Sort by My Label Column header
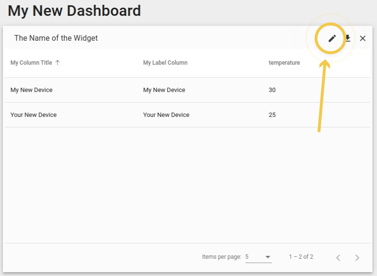This screenshot has width=377, height=276. [165, 63]
